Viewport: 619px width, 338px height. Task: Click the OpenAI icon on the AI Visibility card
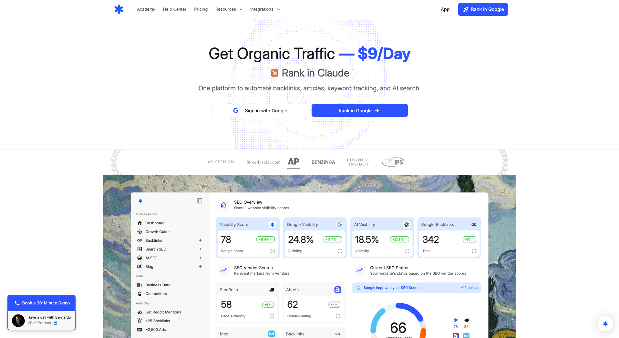pyautogui.click(x=407, y=224)
